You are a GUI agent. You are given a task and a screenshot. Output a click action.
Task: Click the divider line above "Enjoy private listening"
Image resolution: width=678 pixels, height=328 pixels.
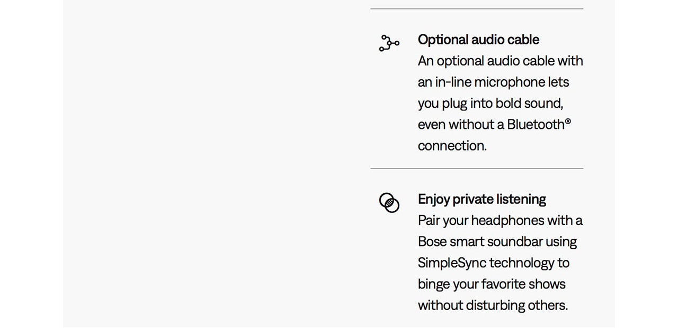pos(477,168)
